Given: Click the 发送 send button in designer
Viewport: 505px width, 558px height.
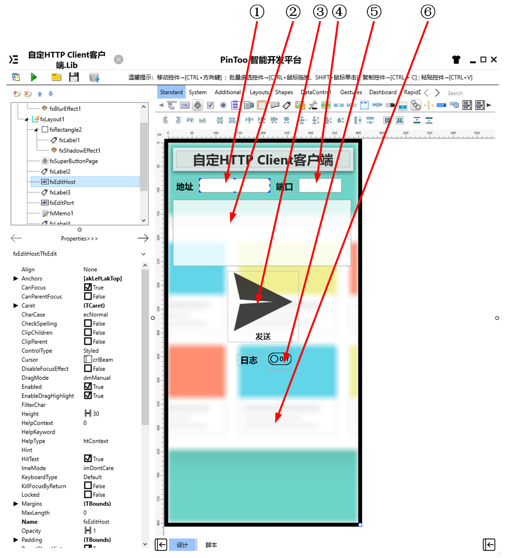Looking at the screenshot, I should [263, 307].
